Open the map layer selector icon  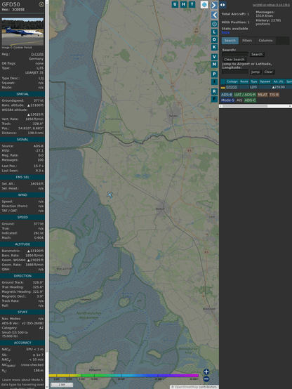pos(204,4)
